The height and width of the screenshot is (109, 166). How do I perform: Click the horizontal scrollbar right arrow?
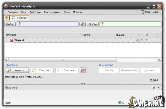(x=159, y=60)
